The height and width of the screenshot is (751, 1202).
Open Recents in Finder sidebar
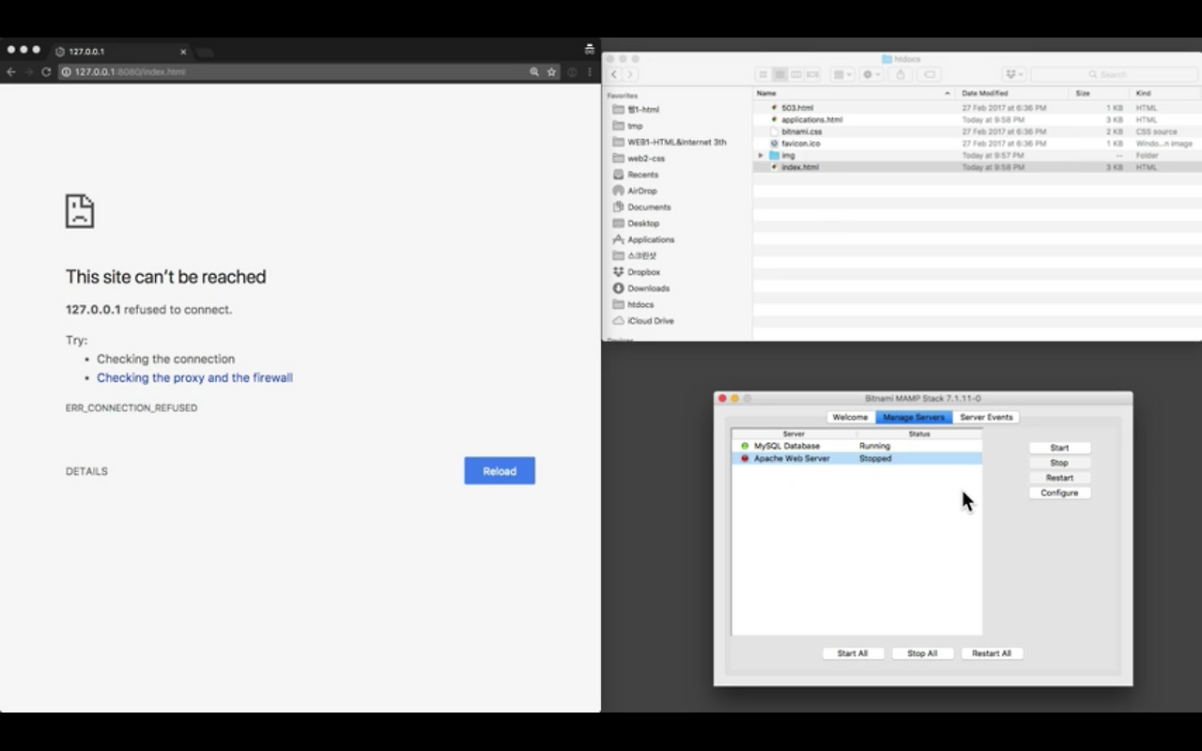click(642, 175)
